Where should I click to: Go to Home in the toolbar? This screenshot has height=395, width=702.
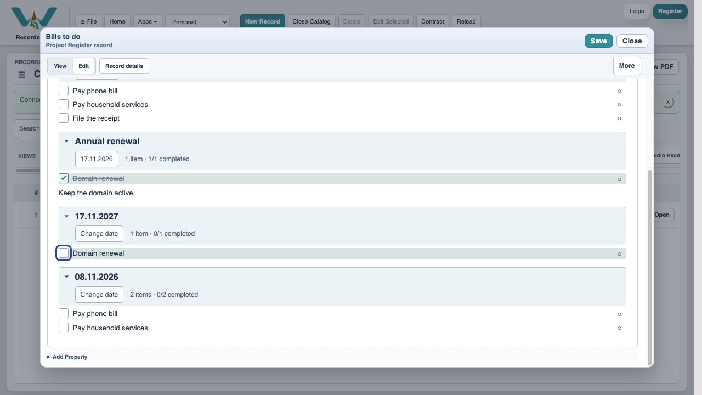click(x=117, y=21)
